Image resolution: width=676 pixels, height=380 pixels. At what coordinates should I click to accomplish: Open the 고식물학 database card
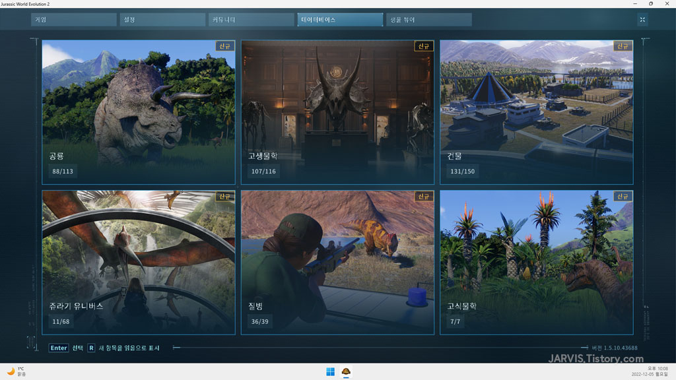coord(536,263)
